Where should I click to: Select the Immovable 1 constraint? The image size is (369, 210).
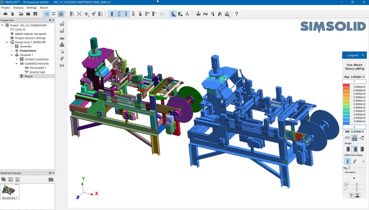tap(38, 68)
